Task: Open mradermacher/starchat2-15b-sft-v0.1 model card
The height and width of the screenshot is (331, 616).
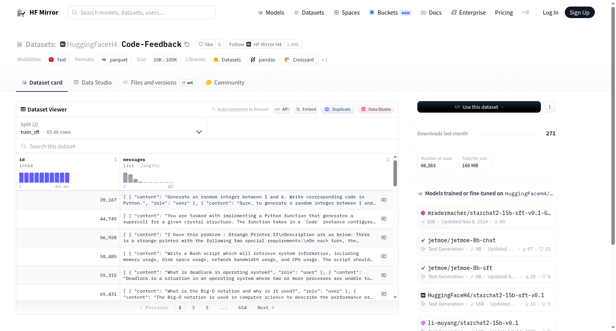Action: point(486,217)
